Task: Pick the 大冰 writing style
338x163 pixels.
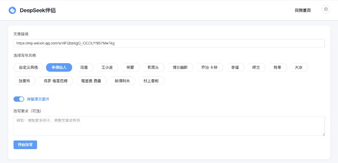Action: pos(299,67)
